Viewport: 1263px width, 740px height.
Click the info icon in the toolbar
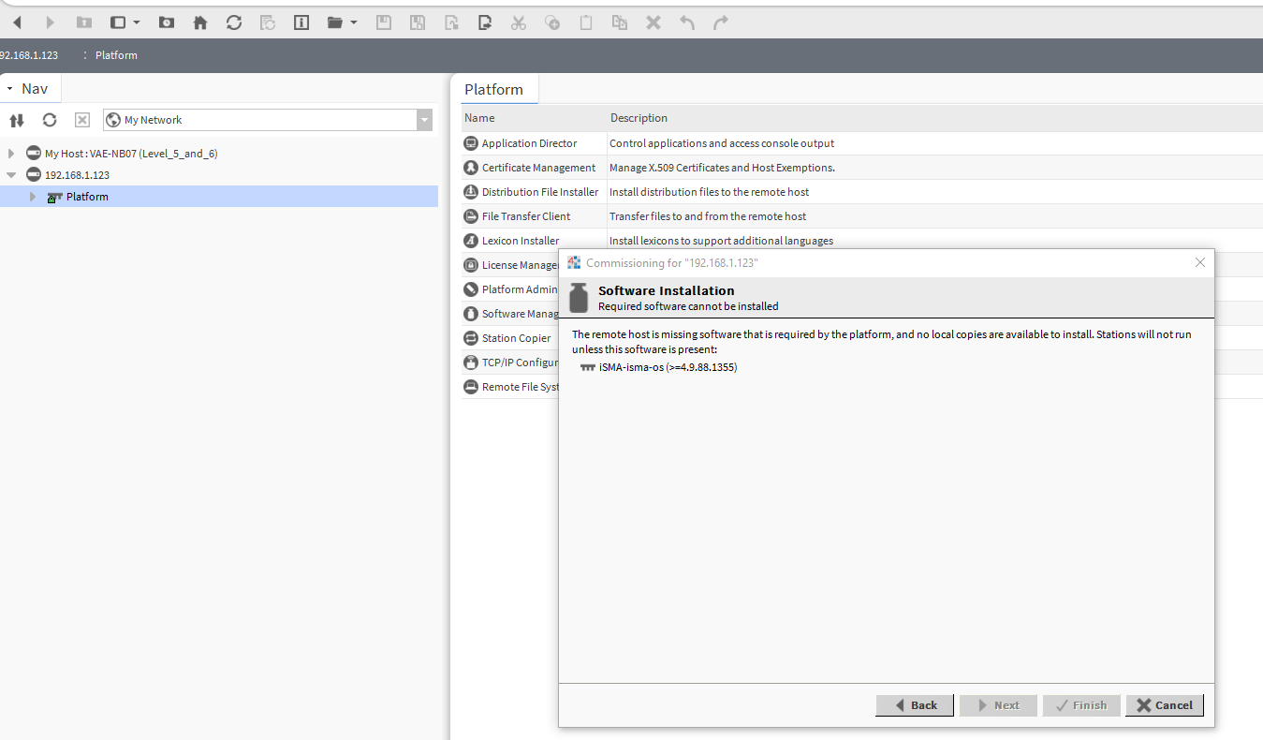pos(301,22)
